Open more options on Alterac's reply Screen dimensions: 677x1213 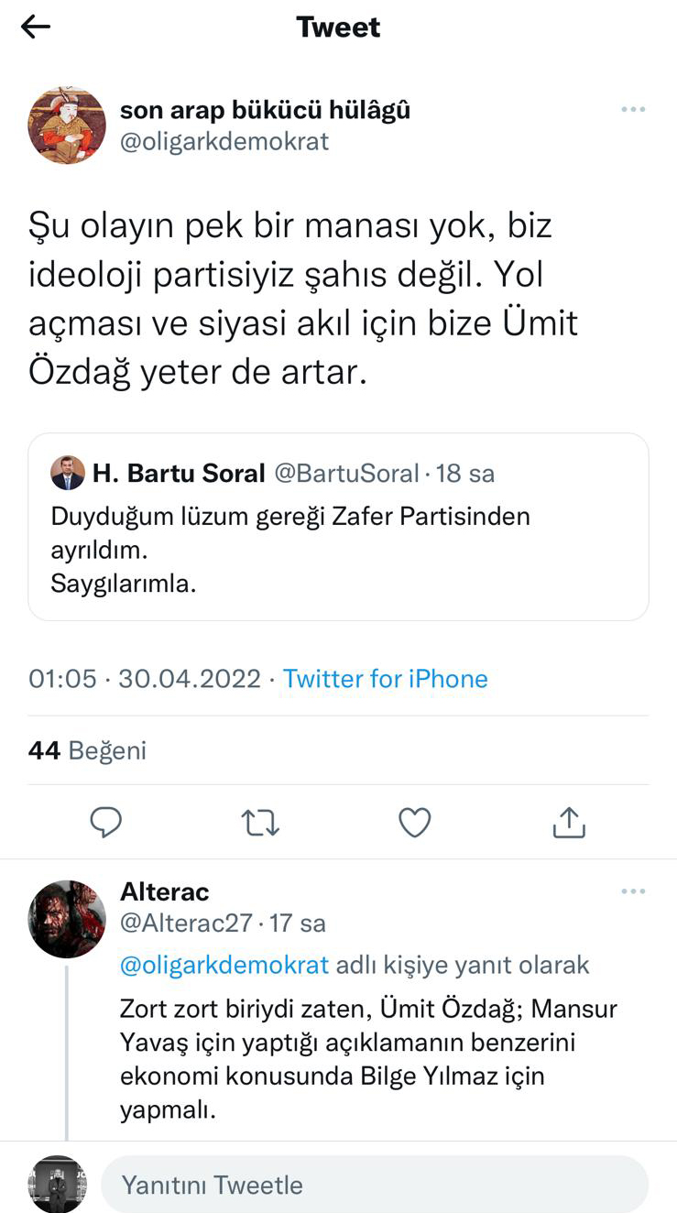633,891
